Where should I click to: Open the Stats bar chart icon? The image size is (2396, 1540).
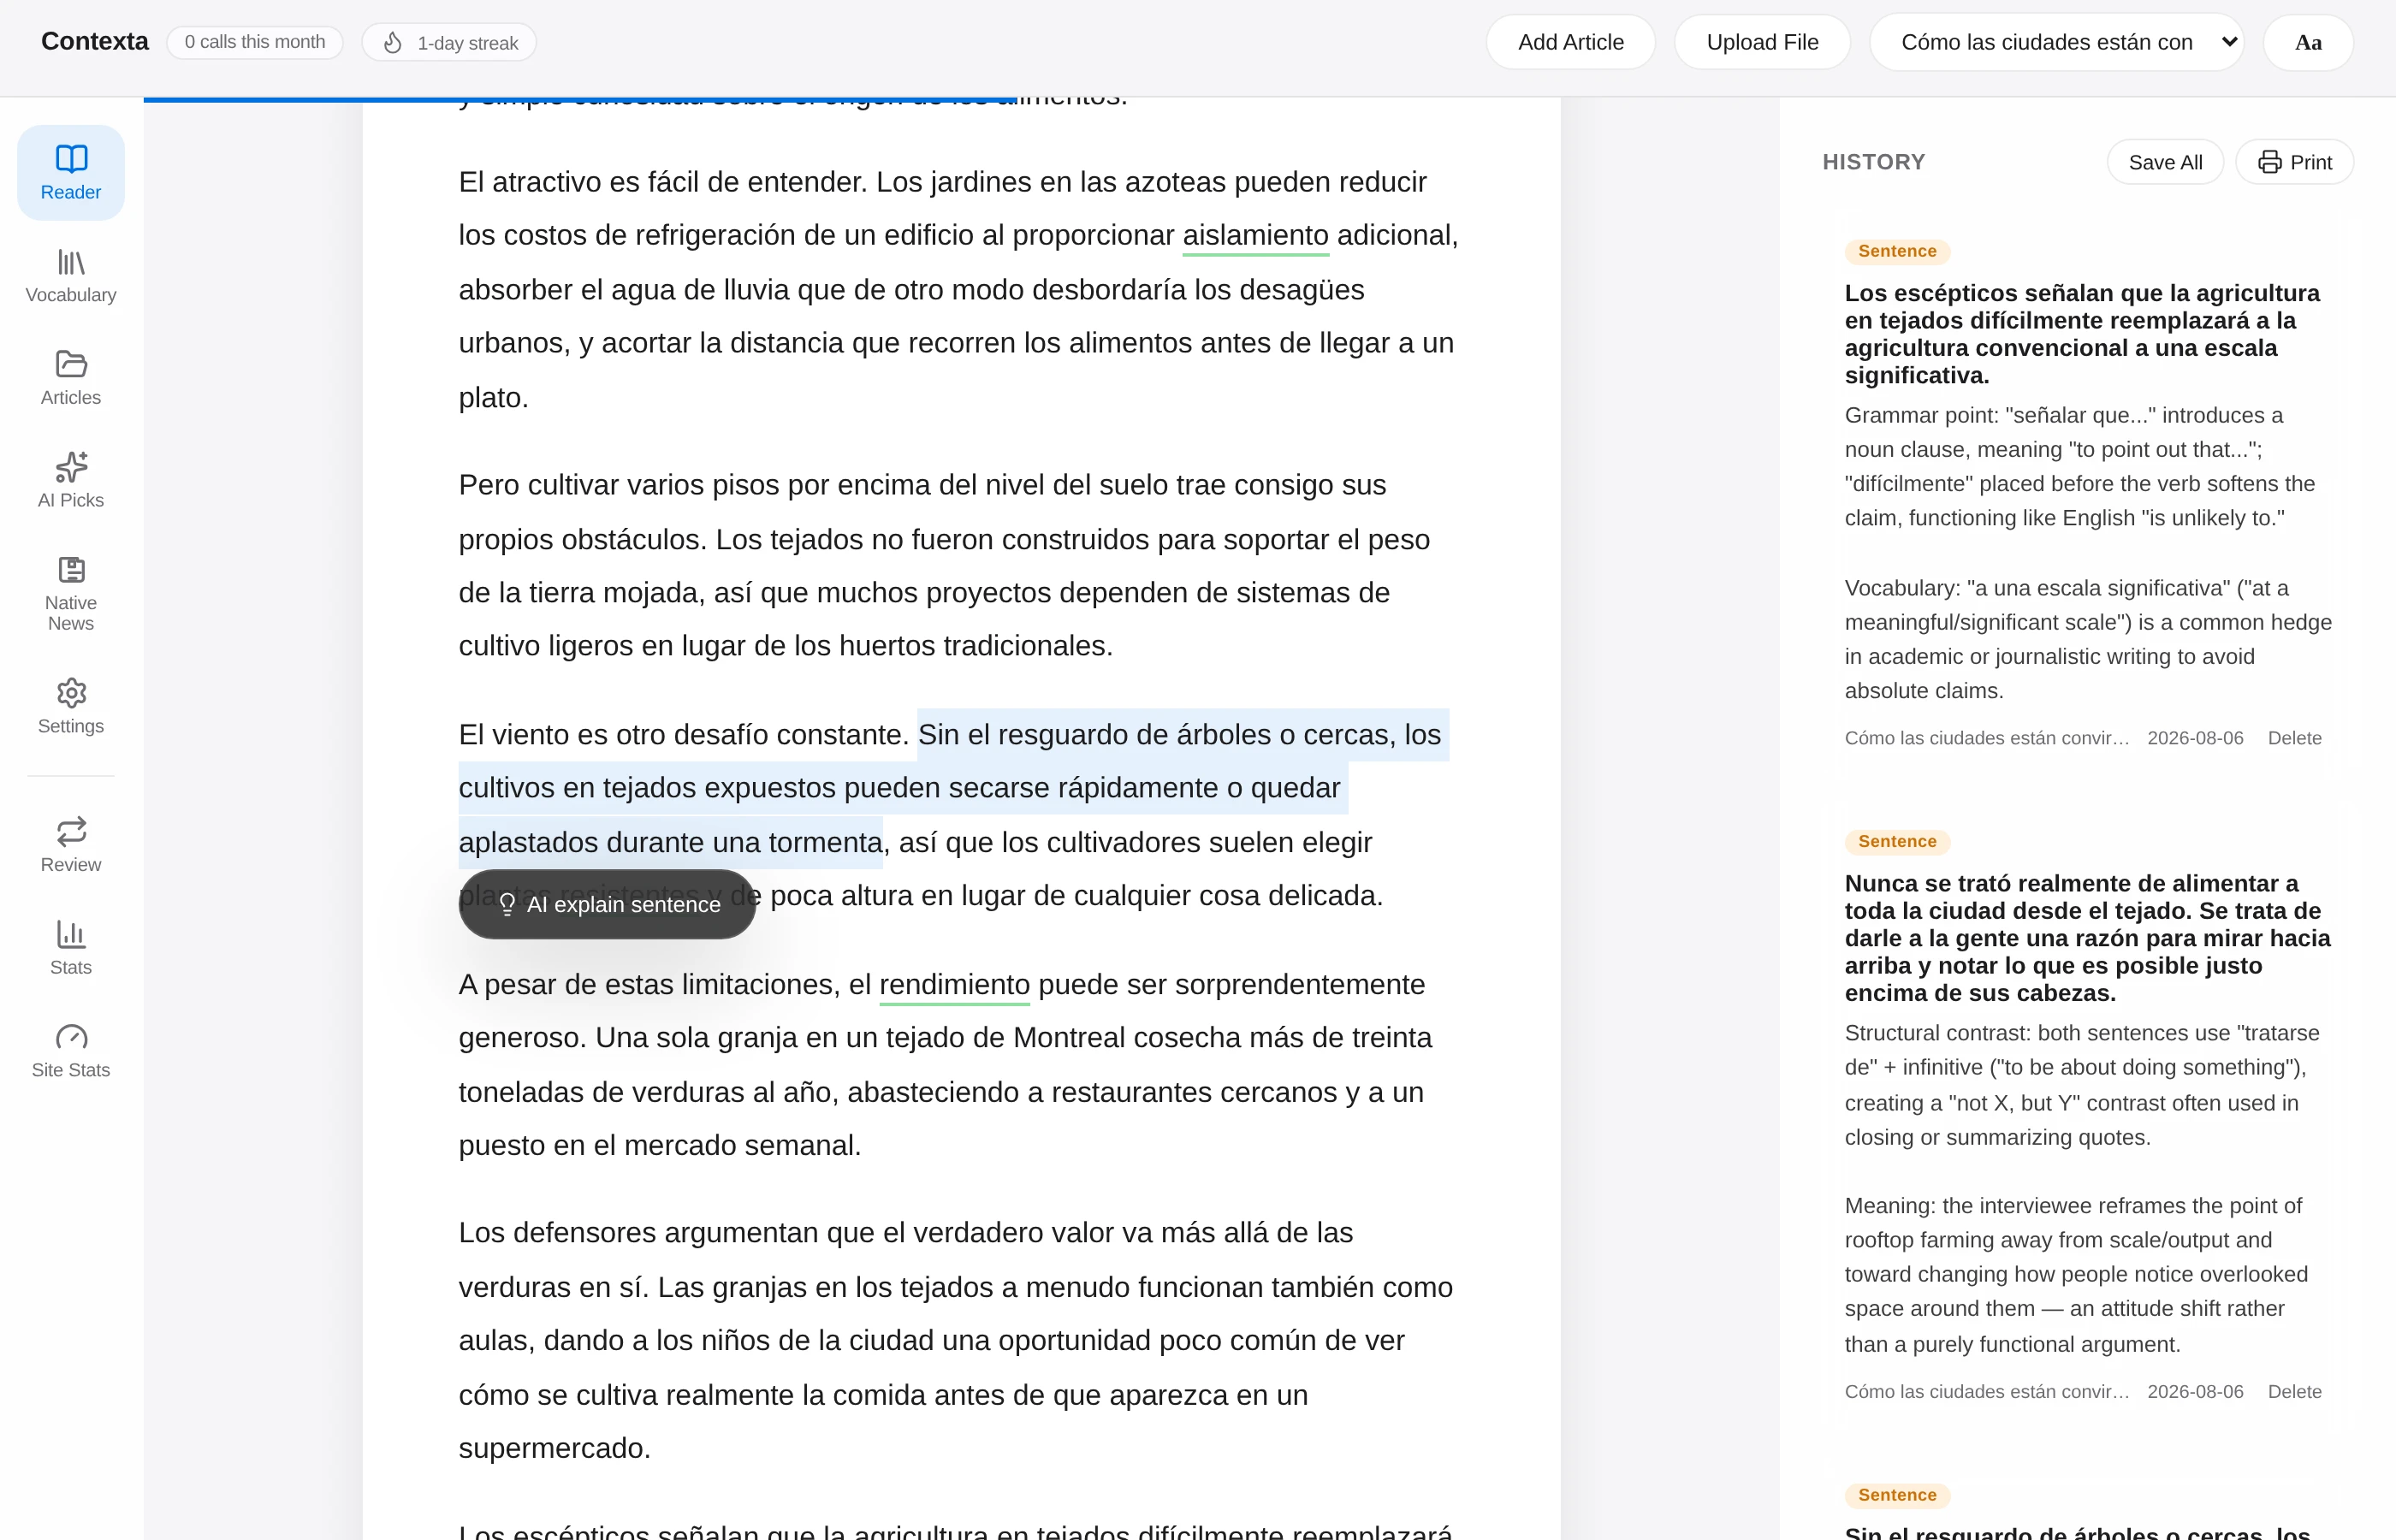(71, 934)
